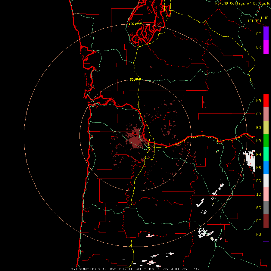Select the GR legend color block
The width and height of the screenshot is (271, 271).
click(266, 114)
